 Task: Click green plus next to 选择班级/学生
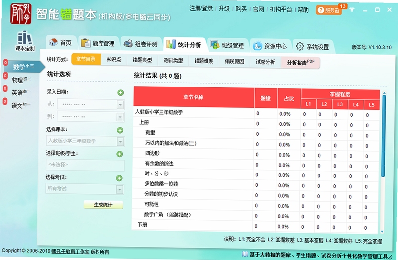pyautogui.click(x=119, y=154)
